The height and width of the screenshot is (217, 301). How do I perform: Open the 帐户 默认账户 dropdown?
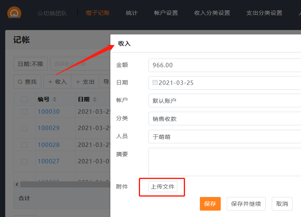(x=225, y=100)
